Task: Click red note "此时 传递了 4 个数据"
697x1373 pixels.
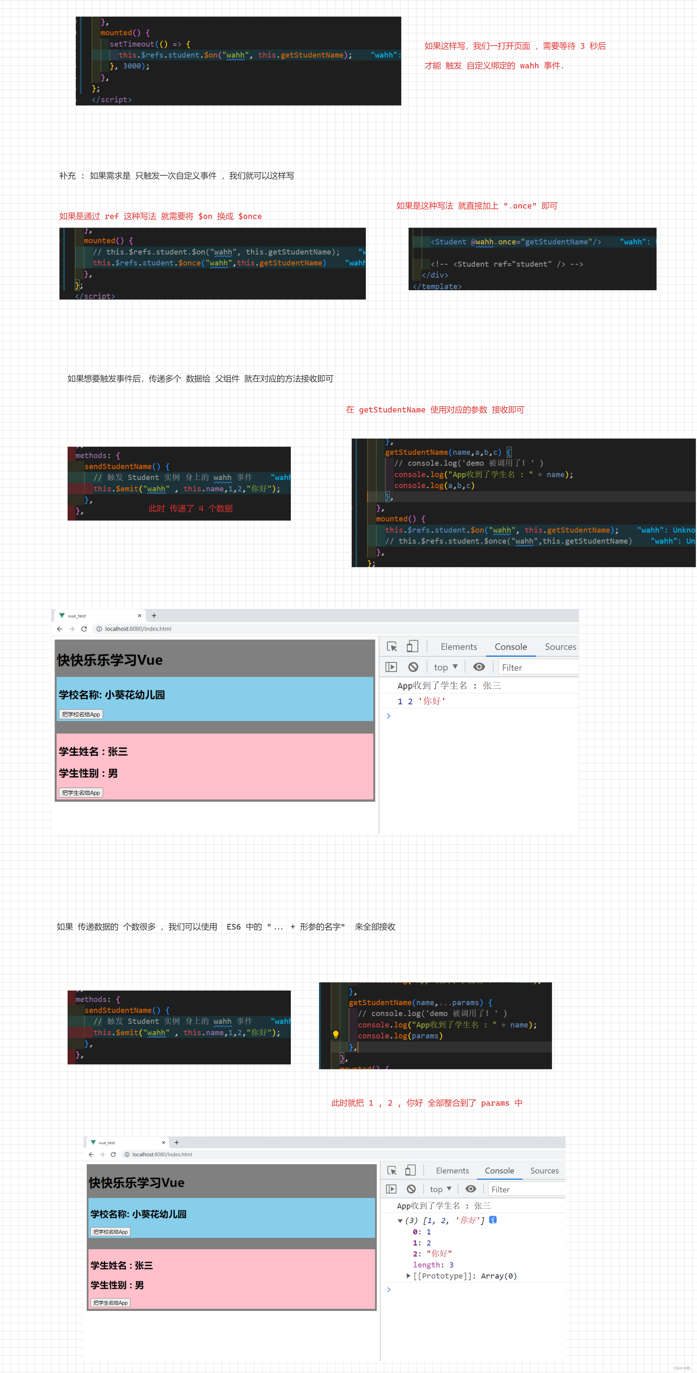Action: pyautogui.click(x=190, y=509)
